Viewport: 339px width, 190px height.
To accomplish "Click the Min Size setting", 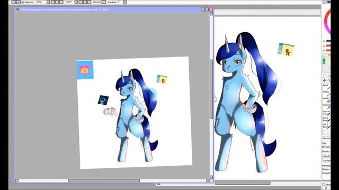I will coord(326,147).
